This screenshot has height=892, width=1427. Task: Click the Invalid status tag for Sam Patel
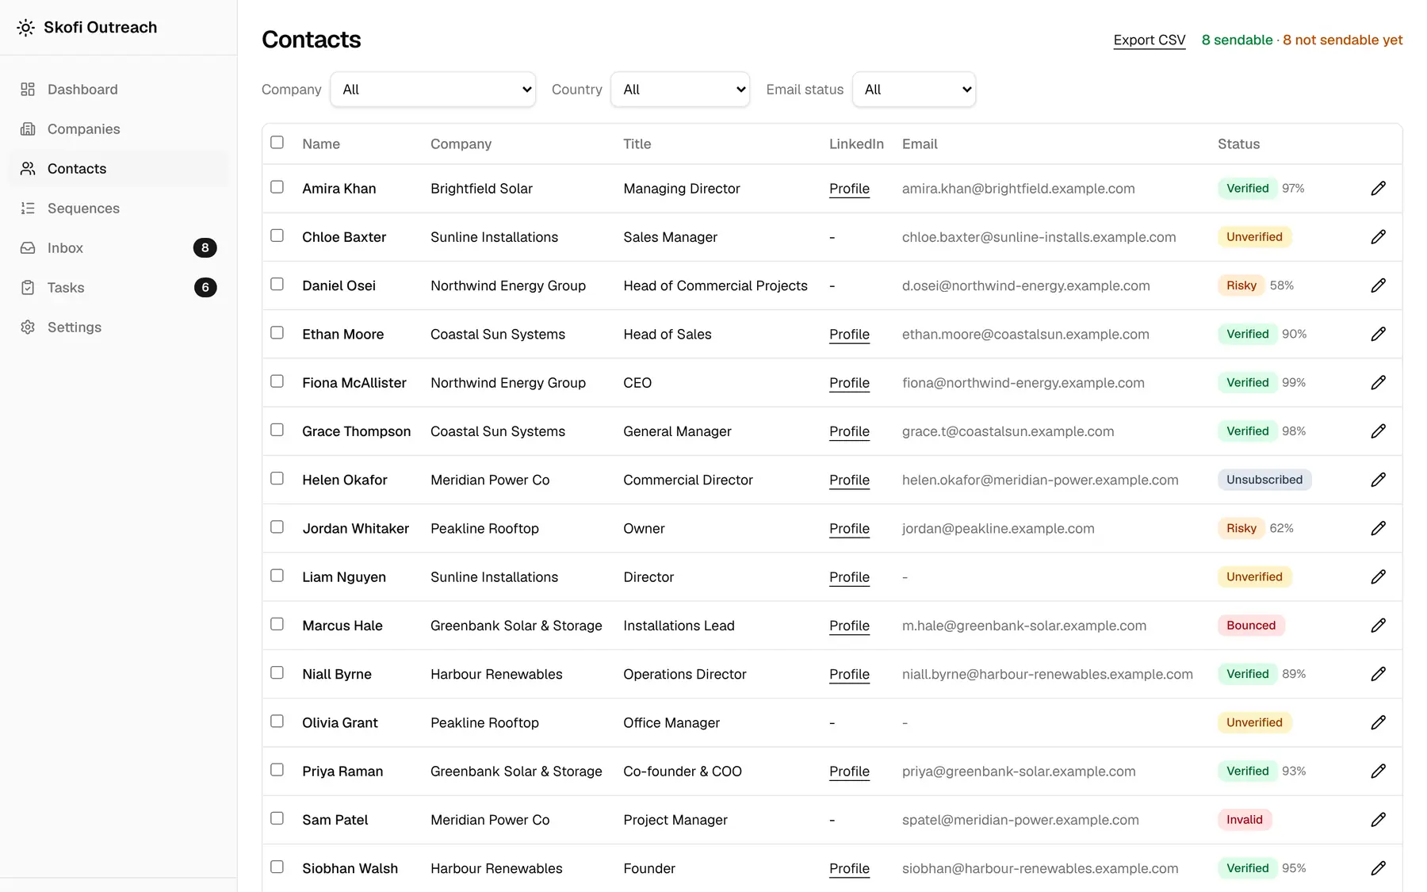pyautogui.click(x=1245, y=820)
